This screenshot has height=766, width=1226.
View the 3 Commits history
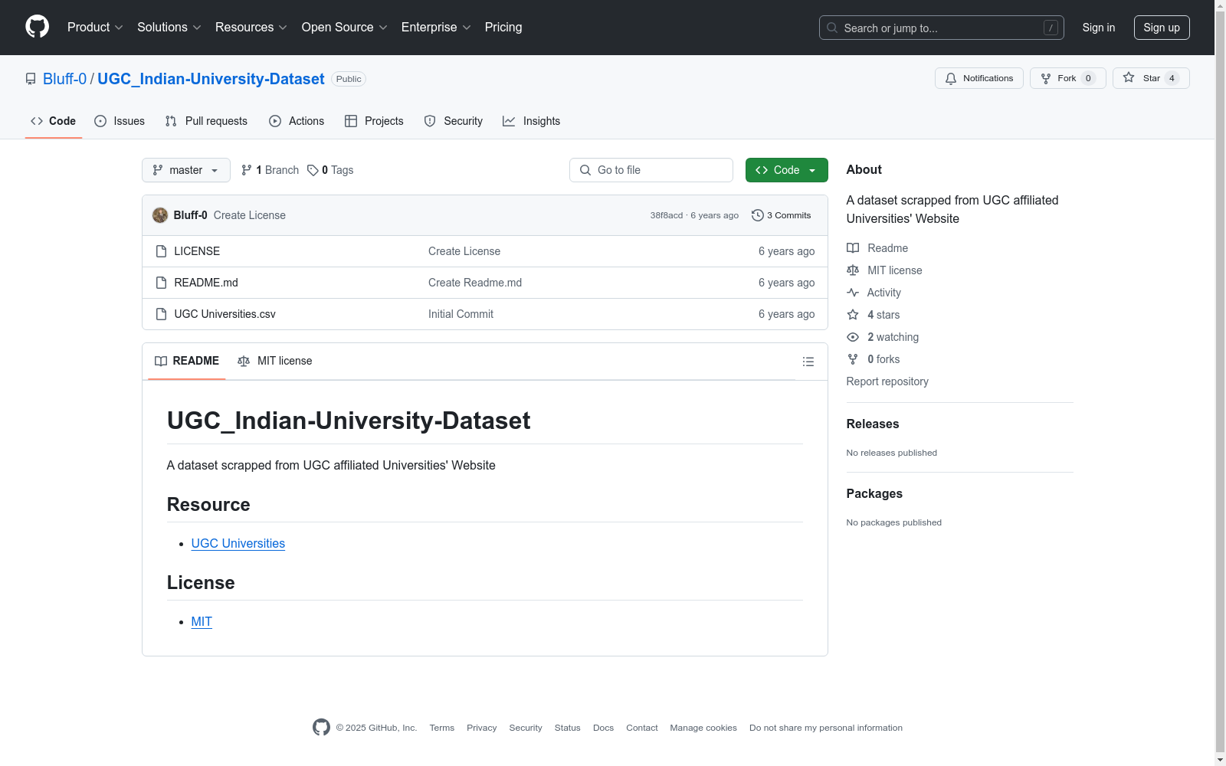pyautogui.click(x=782, y=215)
